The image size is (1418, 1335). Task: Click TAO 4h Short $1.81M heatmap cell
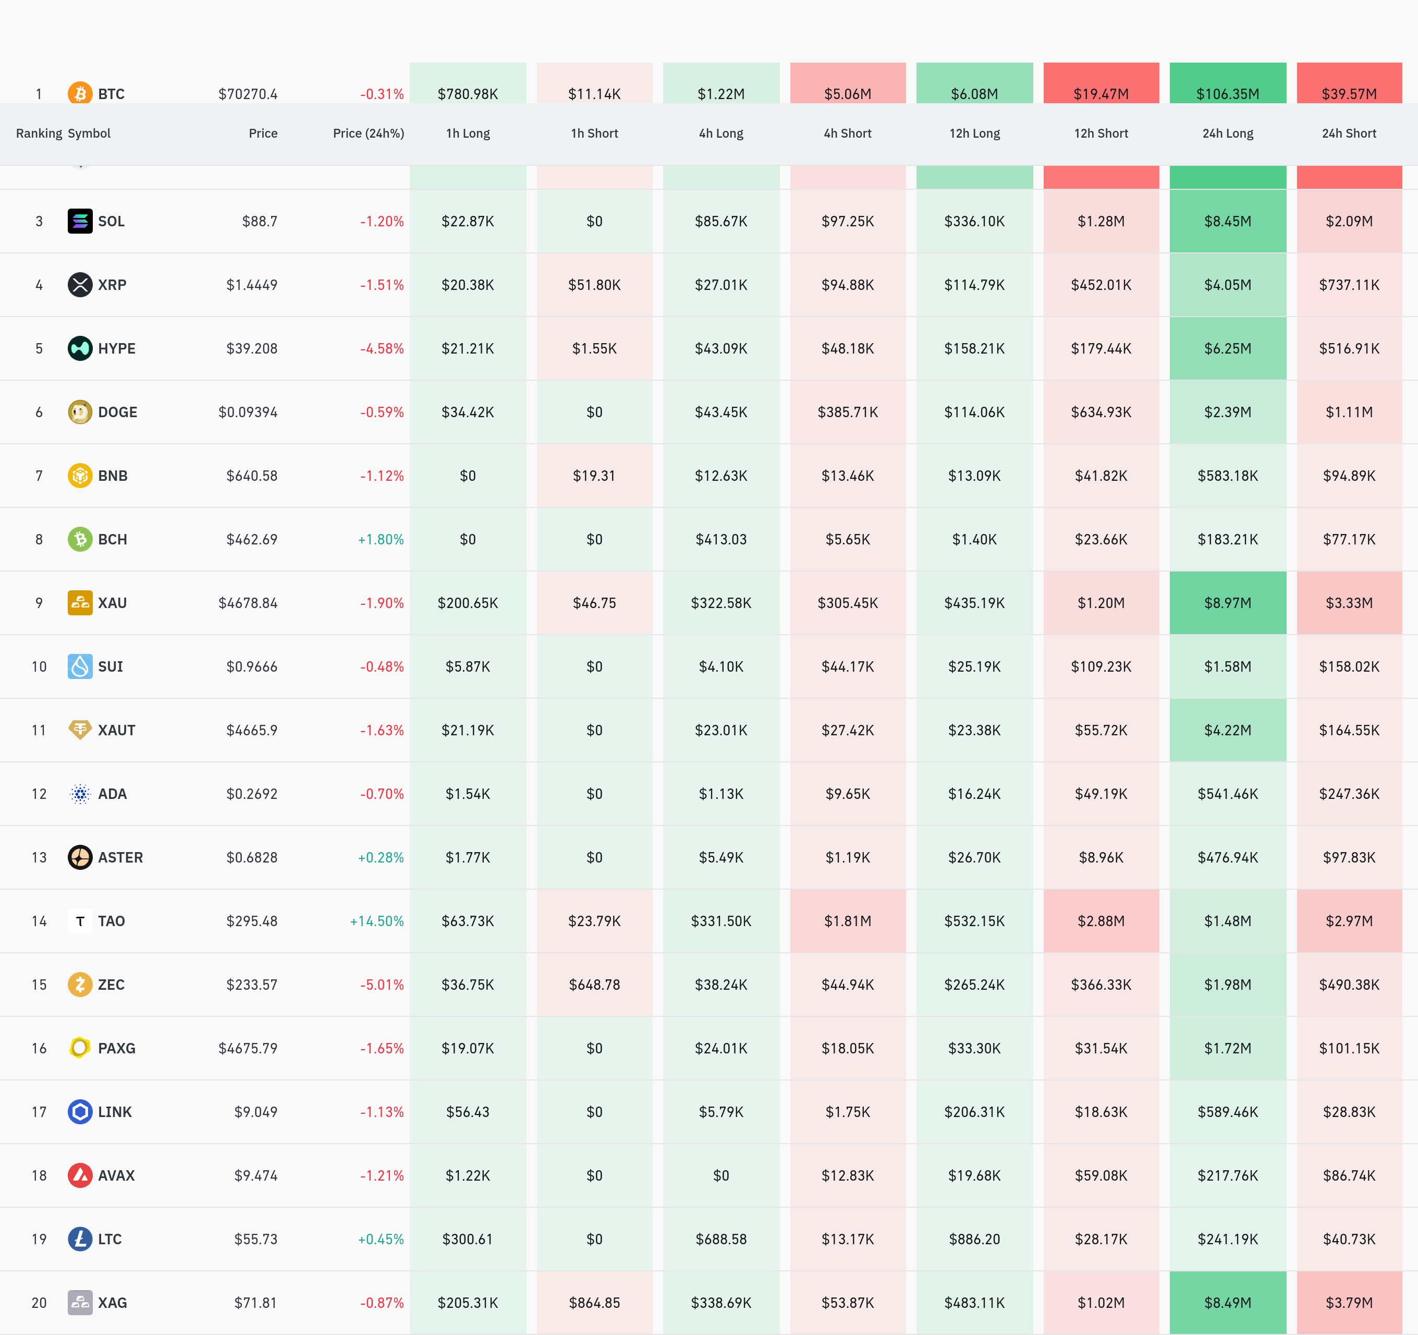pyautogui.click(x=847, y=921)
